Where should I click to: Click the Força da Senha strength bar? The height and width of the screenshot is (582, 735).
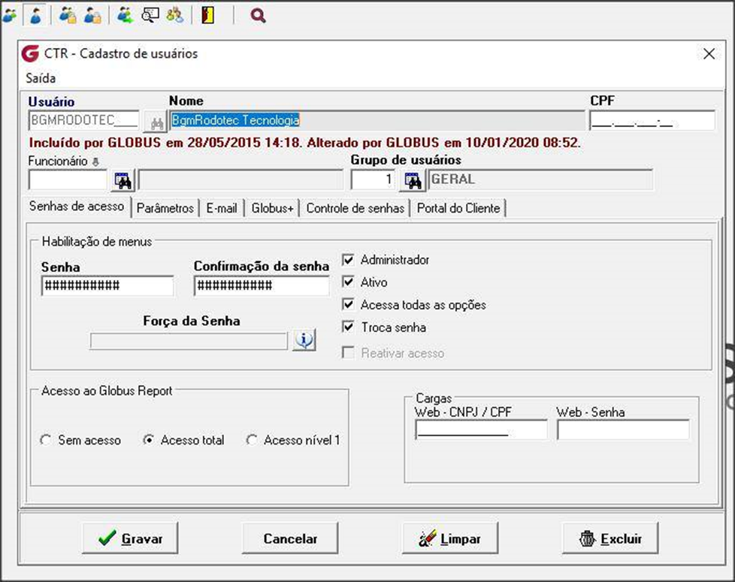click(189, 341)
